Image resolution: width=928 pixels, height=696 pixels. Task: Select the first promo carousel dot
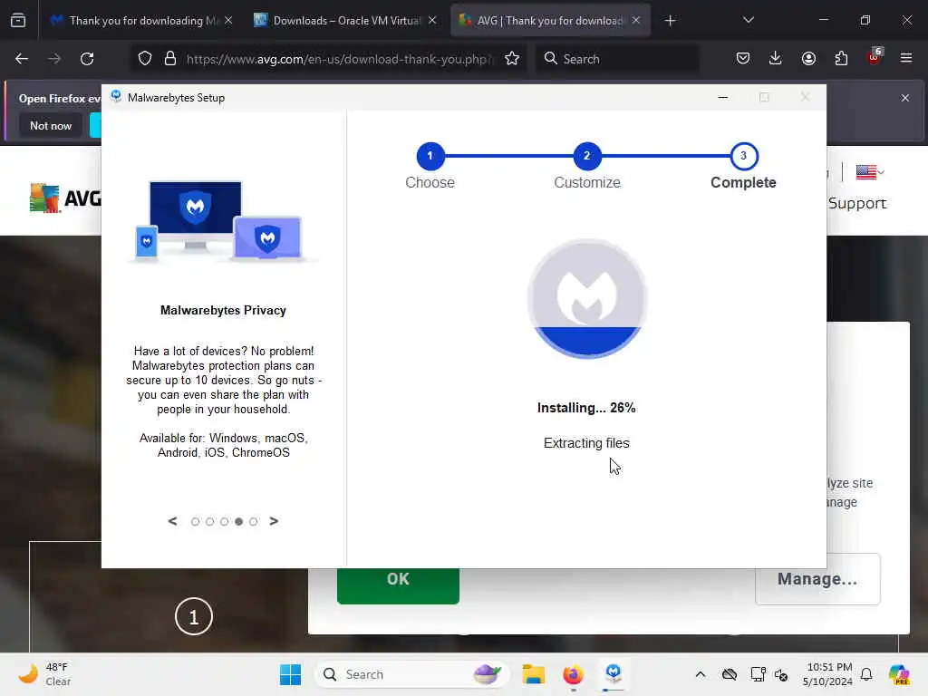(195, 521)
